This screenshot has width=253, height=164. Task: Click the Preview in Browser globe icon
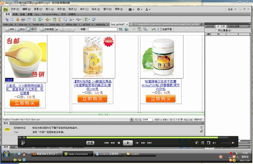pyautogui.click(x=126, y=29)
